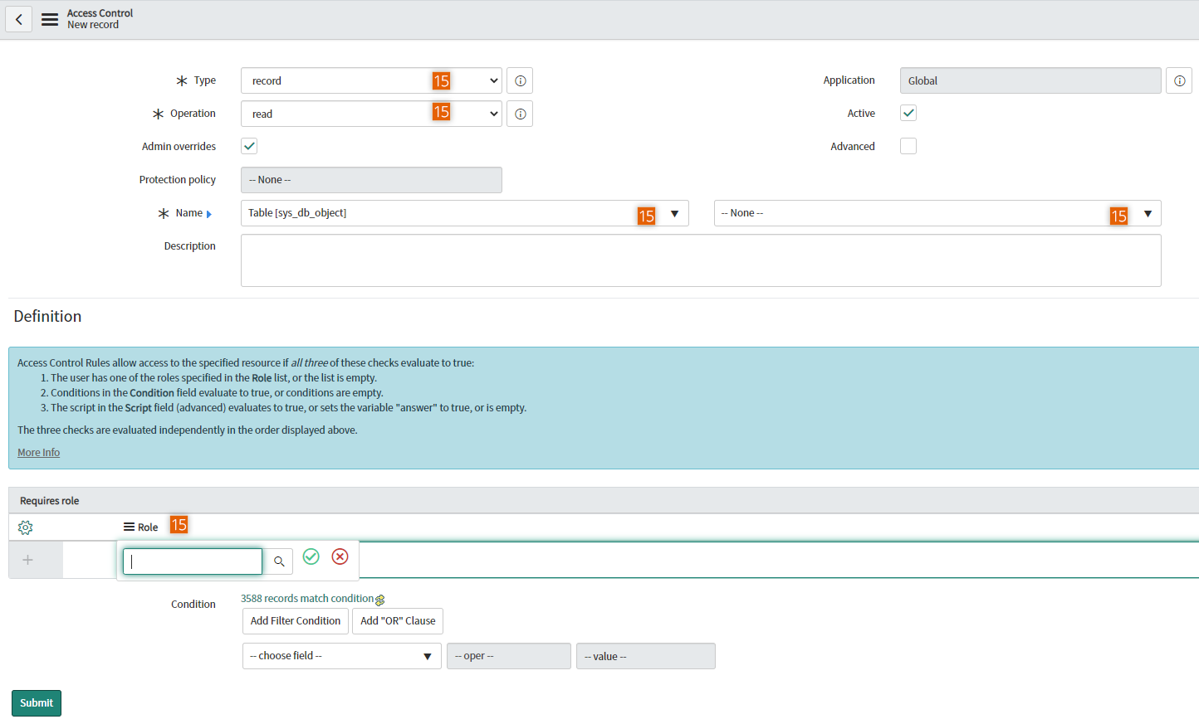
Task: Open the More Info link
Action: pos(39,453)
